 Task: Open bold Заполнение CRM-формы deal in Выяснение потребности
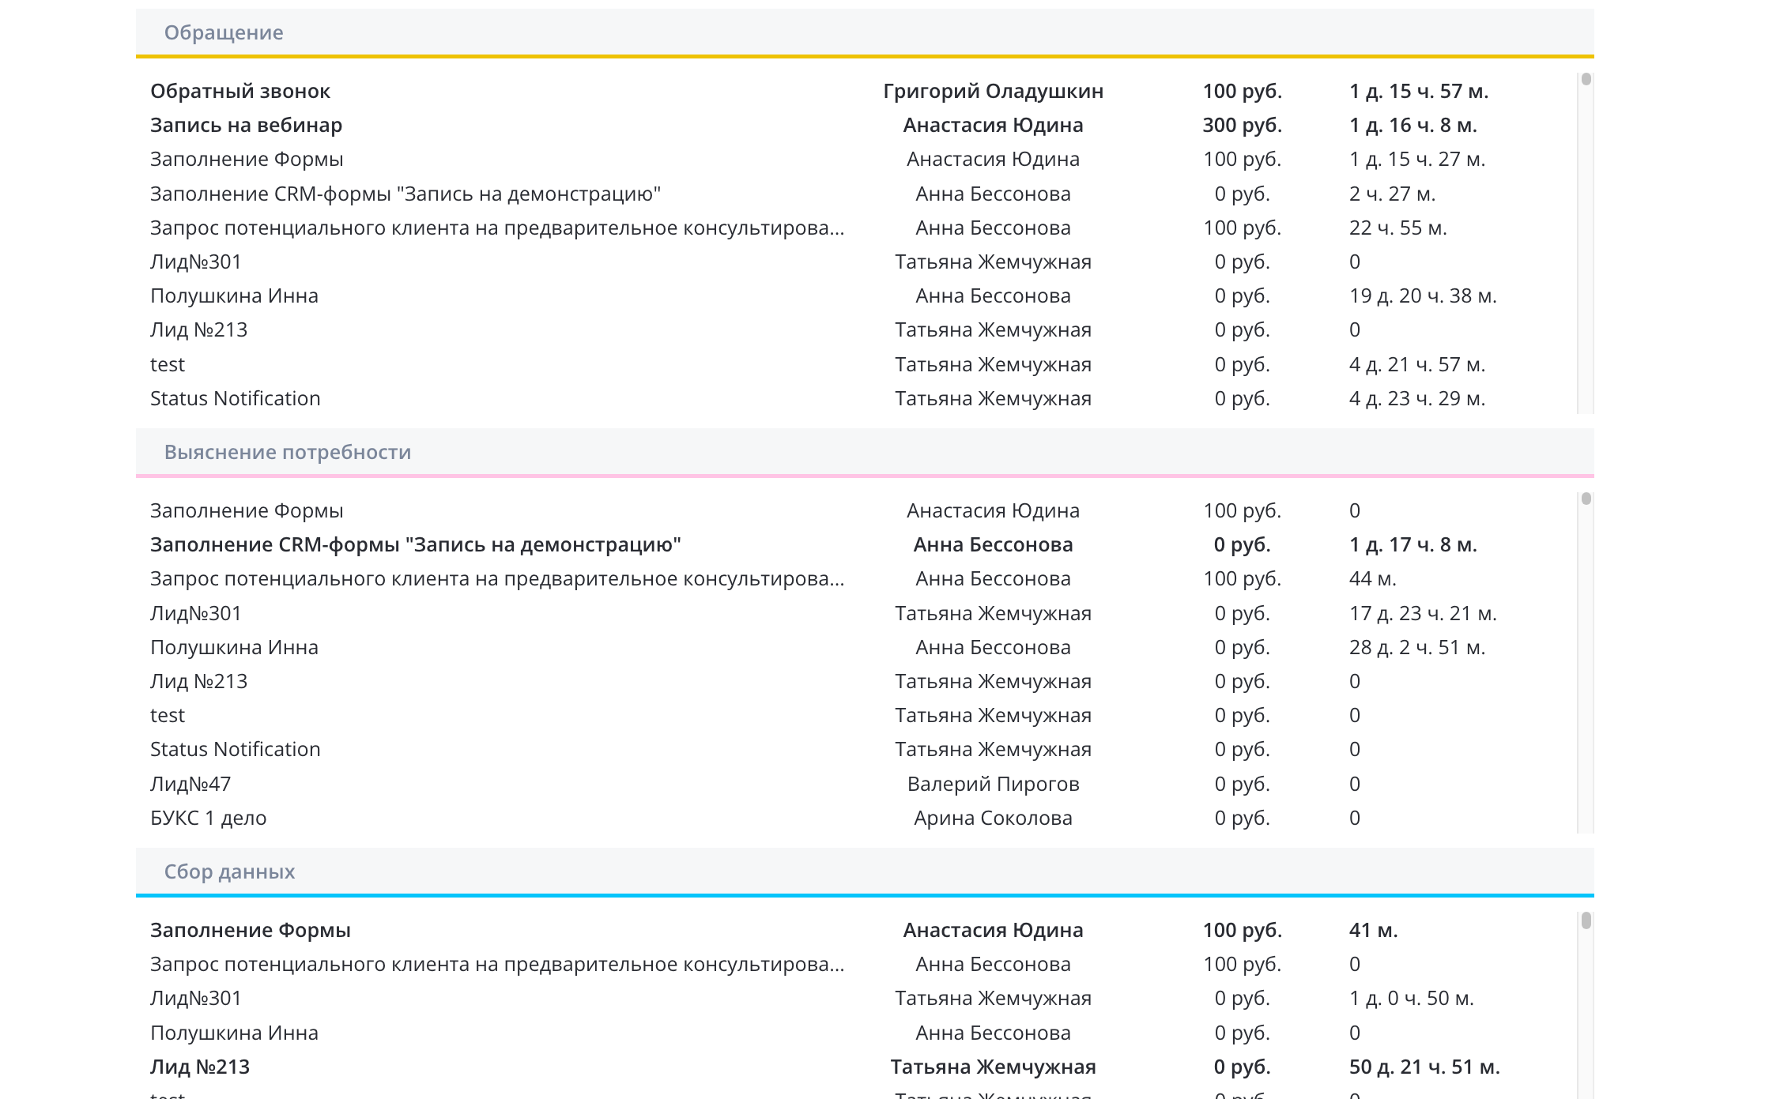(415, 544)
